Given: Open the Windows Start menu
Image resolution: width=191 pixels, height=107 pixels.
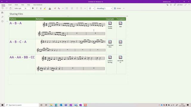Looking at the screenshot, I should click(x=2, y=105).
